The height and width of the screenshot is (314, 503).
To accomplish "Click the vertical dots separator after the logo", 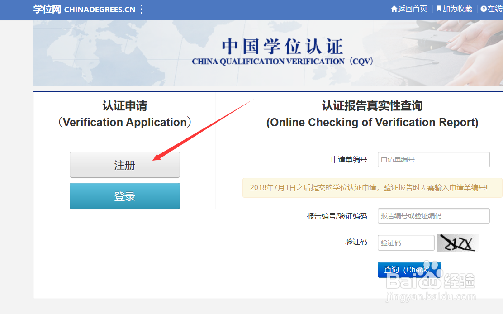I will click(141, 9).
